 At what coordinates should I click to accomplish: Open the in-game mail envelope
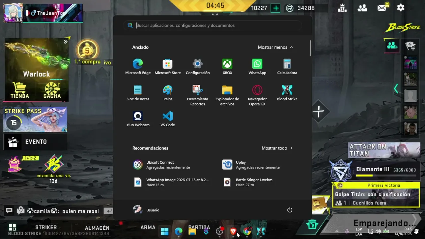click(382, 7)
